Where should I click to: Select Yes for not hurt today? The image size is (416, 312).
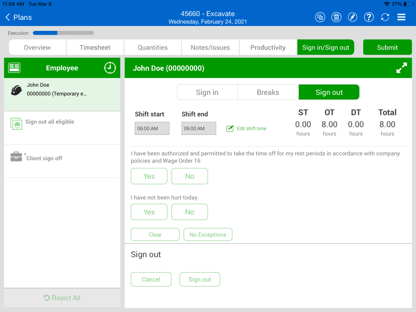[x=149, y=212]
